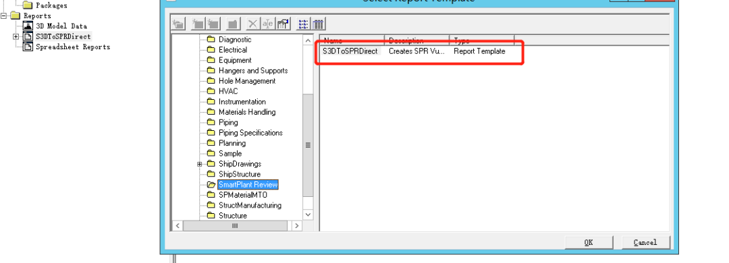Click the folder tree vertical scrollbar thumb
729x263 pixels.
(x=308, y=145)
